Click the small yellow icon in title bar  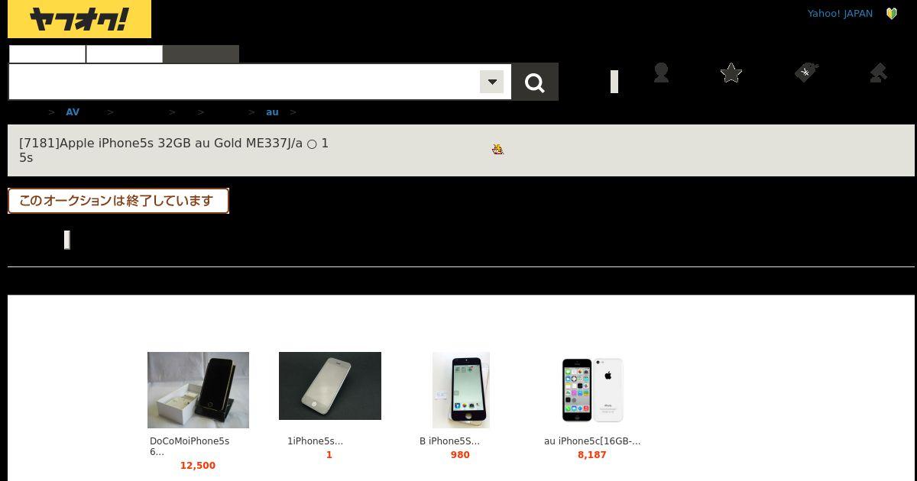498,149
